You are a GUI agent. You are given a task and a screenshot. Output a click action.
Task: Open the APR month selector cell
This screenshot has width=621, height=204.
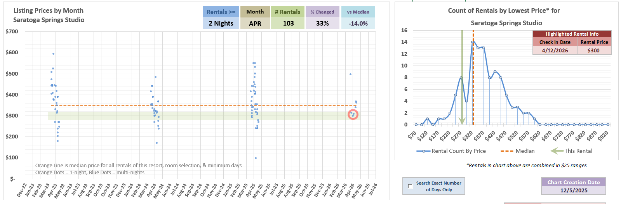point(255,23)
